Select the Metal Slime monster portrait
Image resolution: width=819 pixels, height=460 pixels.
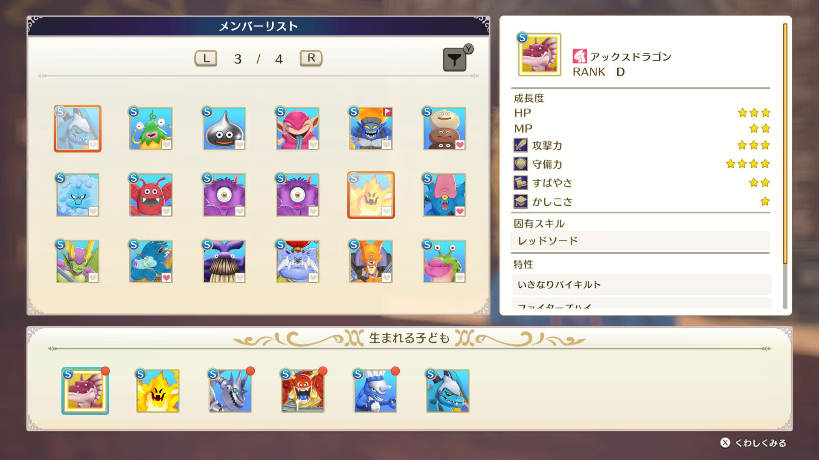pos(224,129)
